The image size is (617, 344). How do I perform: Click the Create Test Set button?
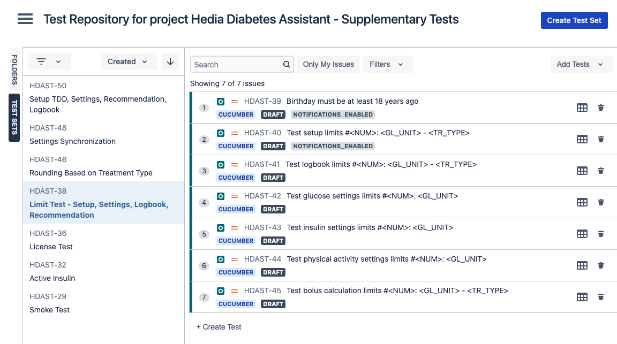pyautogui.click(x=574, y=20)
